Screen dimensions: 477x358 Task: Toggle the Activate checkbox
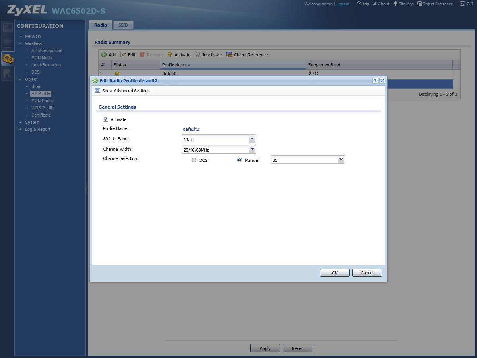[x=105, y=119]
